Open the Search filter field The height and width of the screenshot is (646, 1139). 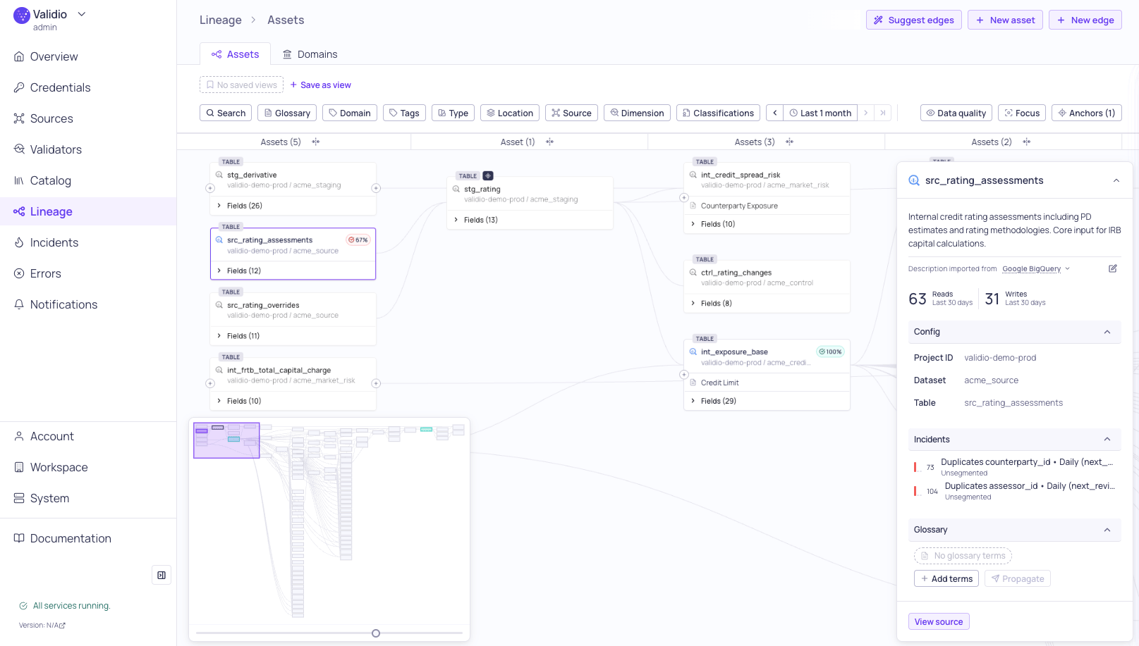point(226,113)
